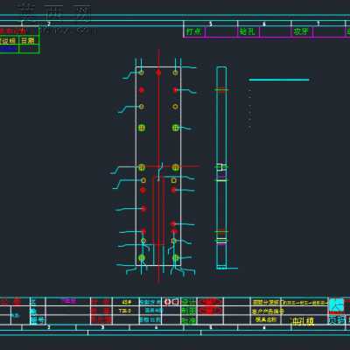Click the 客户产品编号 label
Screen dimensions: 350x350
click(268, 311)
